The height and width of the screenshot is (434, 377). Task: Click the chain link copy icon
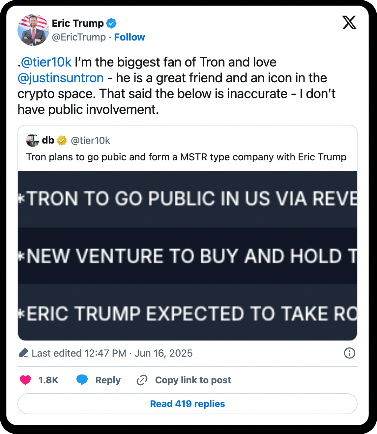[142, 380]
